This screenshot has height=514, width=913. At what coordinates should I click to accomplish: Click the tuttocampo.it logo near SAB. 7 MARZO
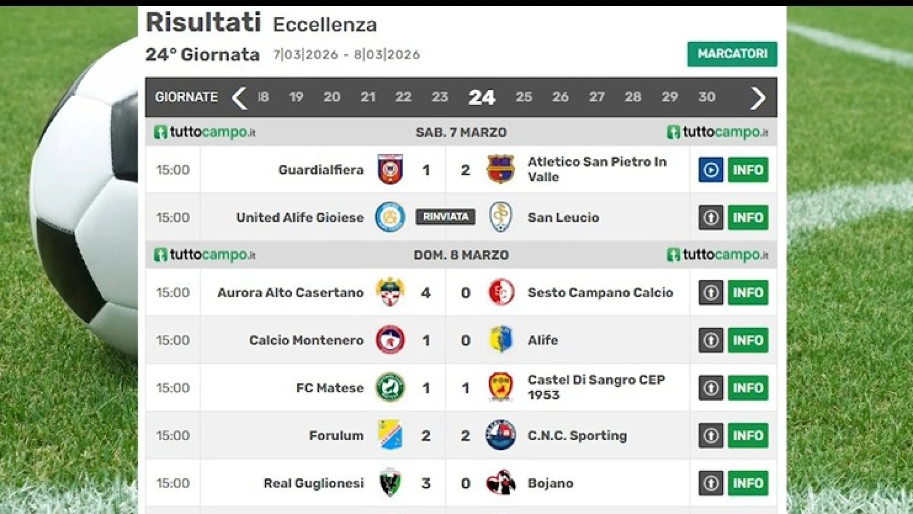(x=204, y=132)
